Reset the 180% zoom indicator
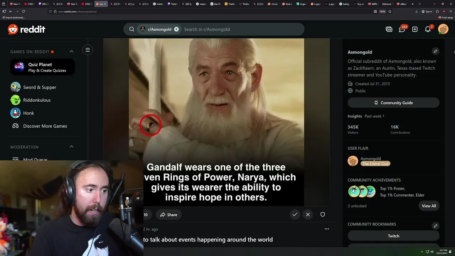 click(x=382, y=11)
